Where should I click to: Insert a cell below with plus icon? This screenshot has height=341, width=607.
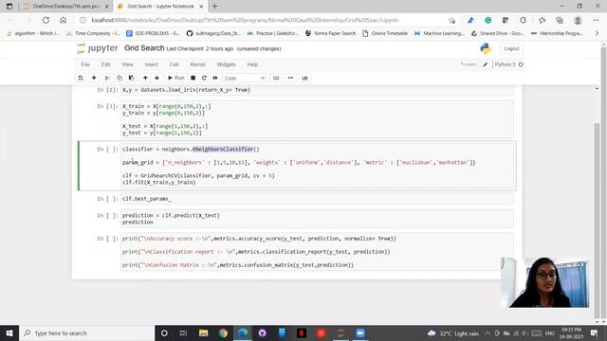(x=94, y=78)
